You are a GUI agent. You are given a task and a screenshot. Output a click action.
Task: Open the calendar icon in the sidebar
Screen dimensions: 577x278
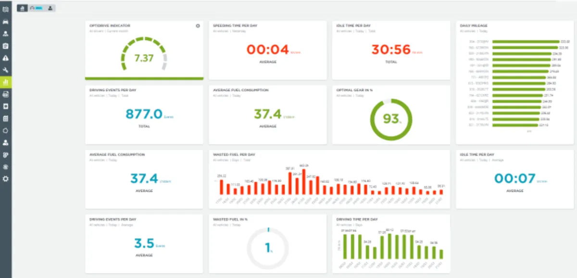click(6, 118)
